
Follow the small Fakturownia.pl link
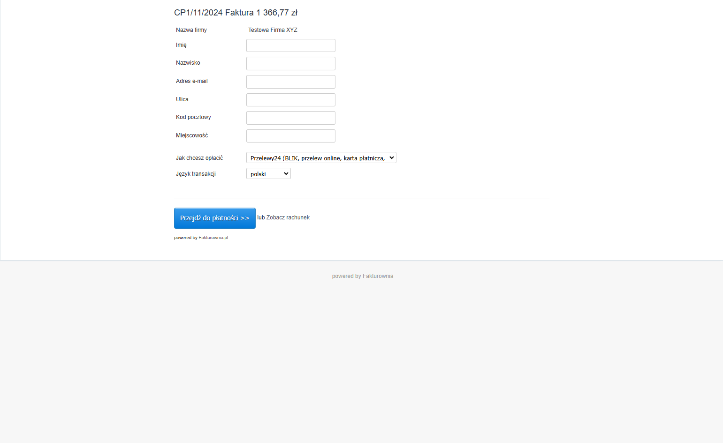[x=213, y=238]
